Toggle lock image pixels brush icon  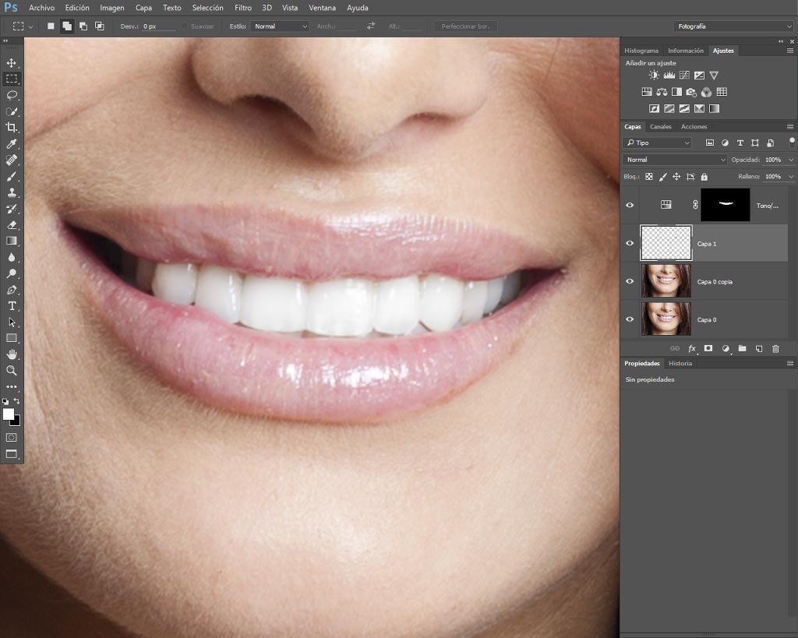[662, 177]
